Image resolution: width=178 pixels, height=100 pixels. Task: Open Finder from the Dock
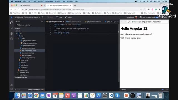18,96
